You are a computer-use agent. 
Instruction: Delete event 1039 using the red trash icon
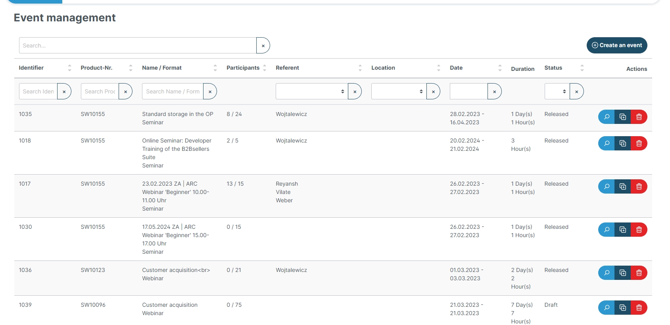[x=639, y=308]
